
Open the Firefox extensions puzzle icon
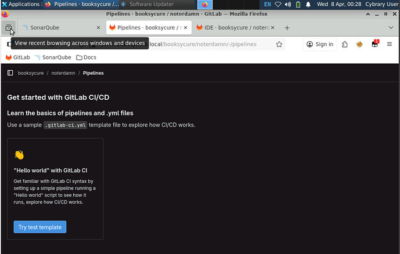345,44
